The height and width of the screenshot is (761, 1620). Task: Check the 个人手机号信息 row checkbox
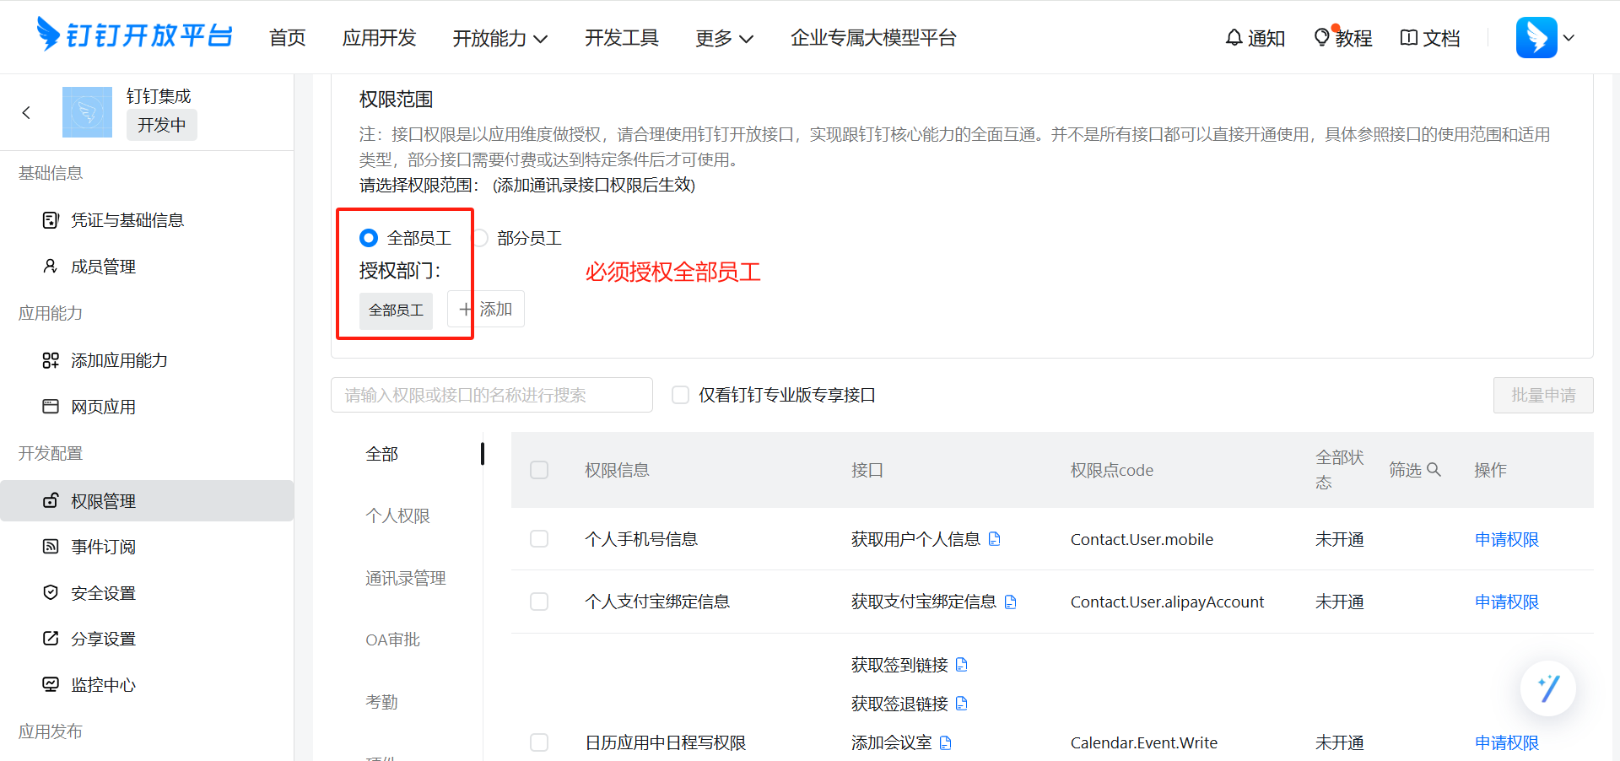[x=539, y=539]
